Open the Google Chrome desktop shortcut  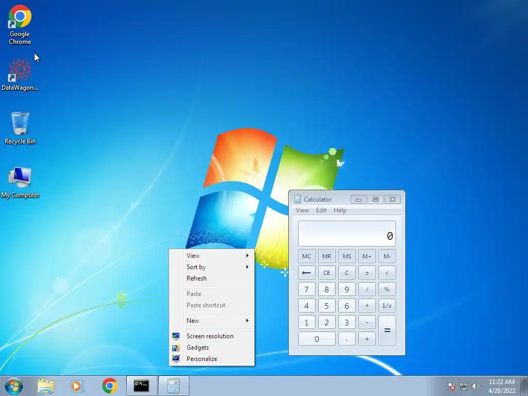(x=20, y=25)
